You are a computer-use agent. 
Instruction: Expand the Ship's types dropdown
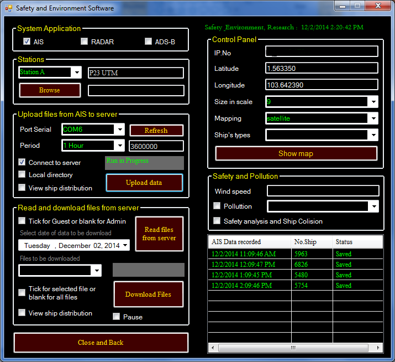coord(373,135)
